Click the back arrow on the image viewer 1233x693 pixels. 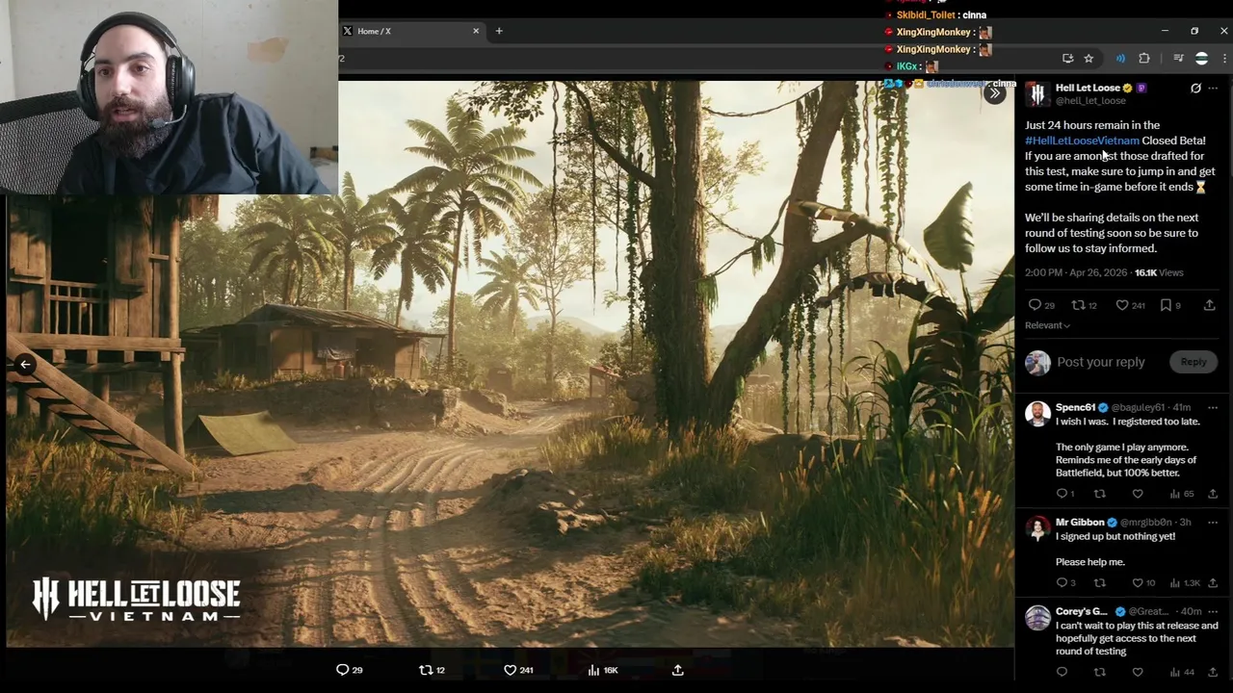pyautogui.click(x=25, y=364)
